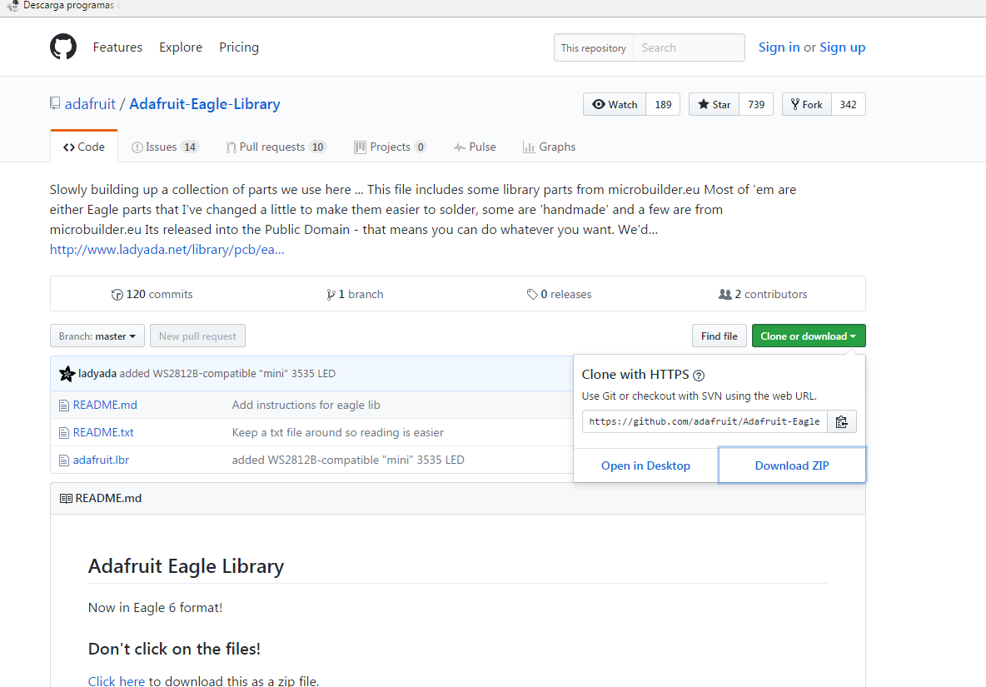
Task: View 120 commits history
Action: 152,294
